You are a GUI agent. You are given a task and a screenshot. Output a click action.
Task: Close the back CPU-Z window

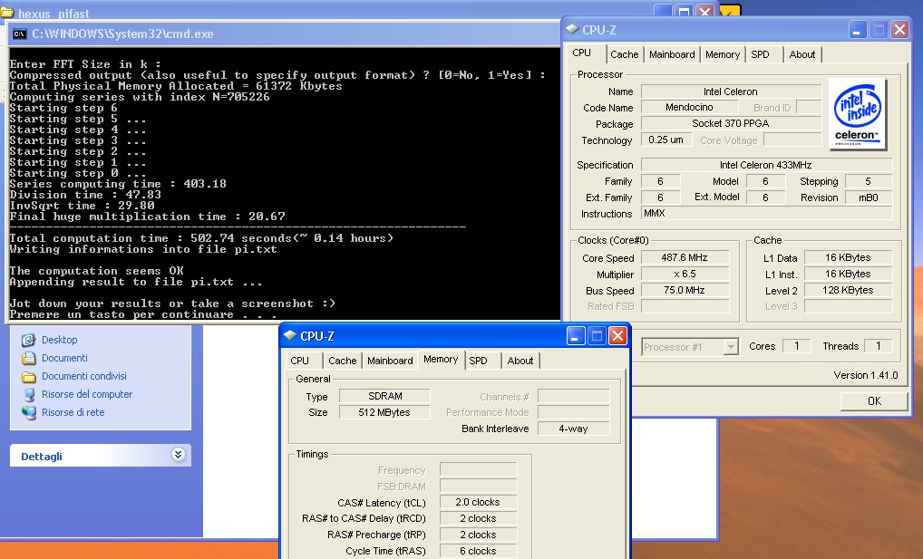[x=899, y=29]
